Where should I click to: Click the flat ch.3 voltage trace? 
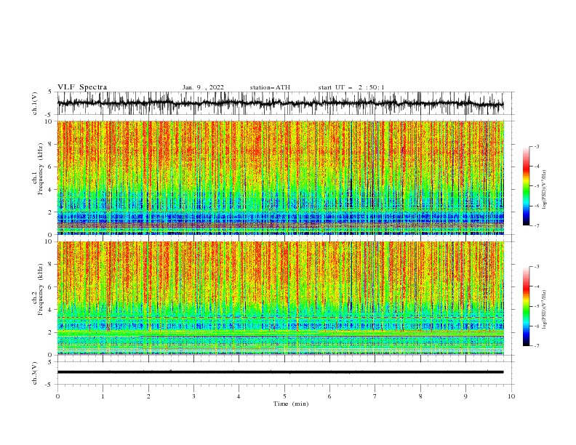tap(280, 372)
